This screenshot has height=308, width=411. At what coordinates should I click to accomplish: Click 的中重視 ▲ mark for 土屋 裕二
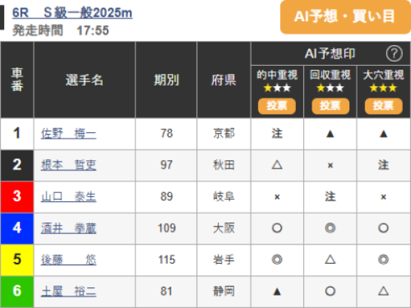(x=277, y=292)
